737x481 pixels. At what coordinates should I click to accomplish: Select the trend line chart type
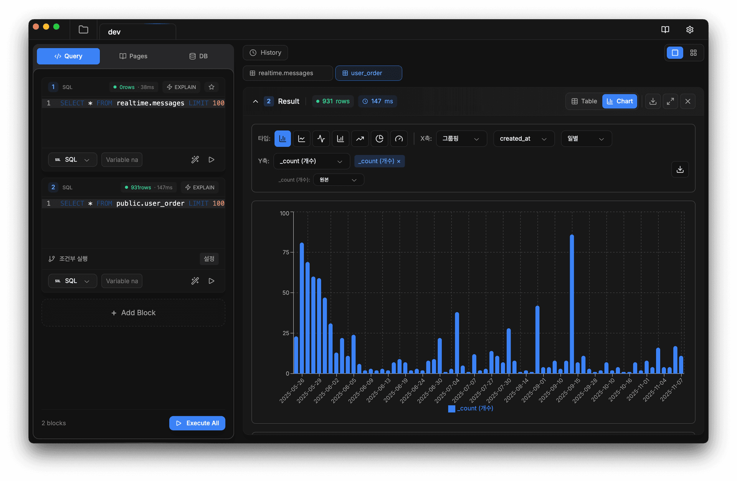click(x=360, y=138)
